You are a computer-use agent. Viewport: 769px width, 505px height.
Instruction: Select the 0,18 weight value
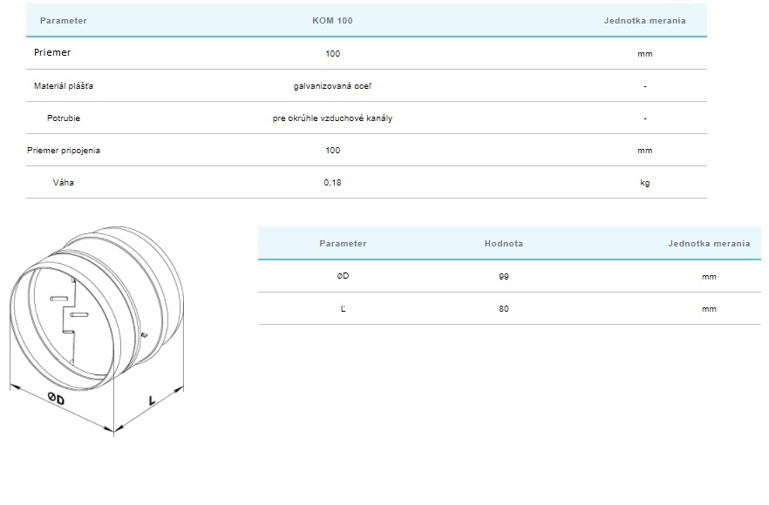[331, 183]
